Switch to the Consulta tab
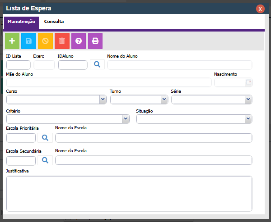This screenshot has height=222, width=271. coord(54,22)
